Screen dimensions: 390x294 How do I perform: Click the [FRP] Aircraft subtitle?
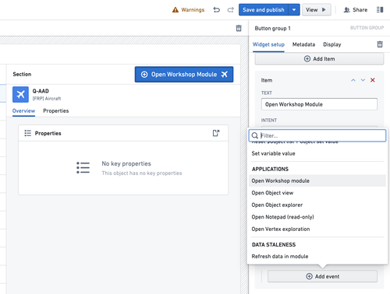(47, 99)
